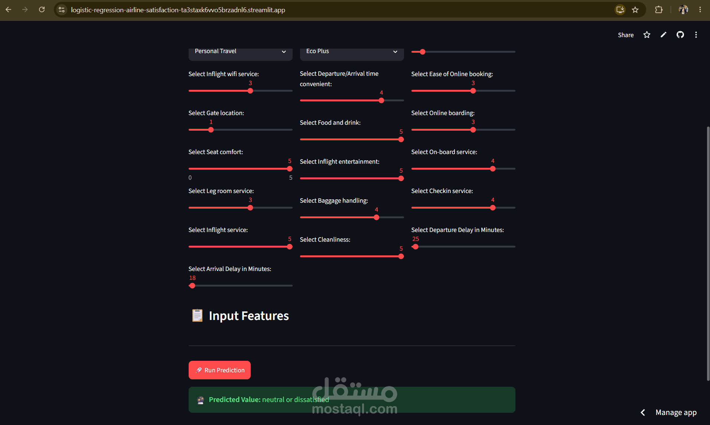Click the Predicted Value result message
The width and height of the screenshot is (710, 425).
pos(352,400)
